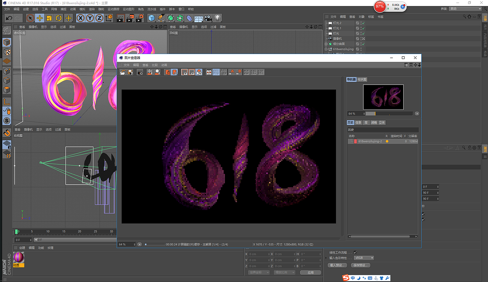Click Set as A icon in Picture Viewer
Screen dimensions: 488x282
(231, 72)
